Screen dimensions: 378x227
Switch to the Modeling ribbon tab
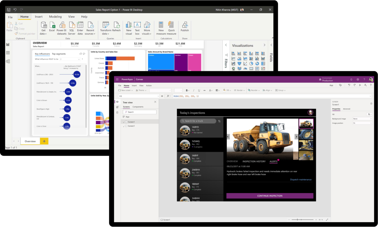pyautogui.click(x=55, y=17)
